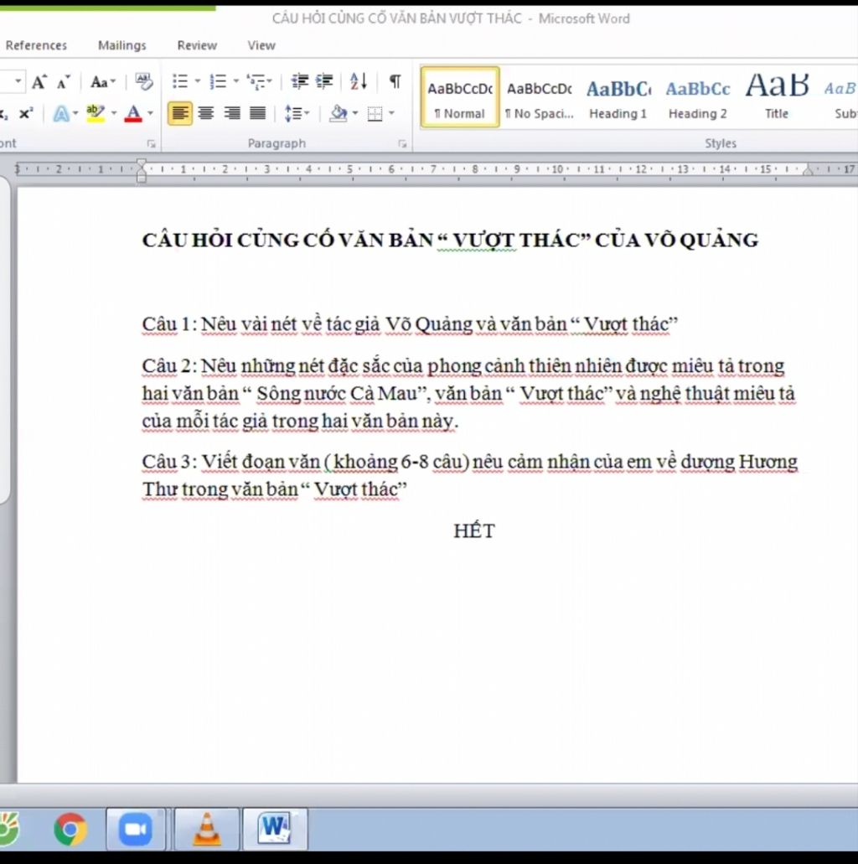The image size is (858, 864).
Task: Open the References tab
Action: point(36,45)
